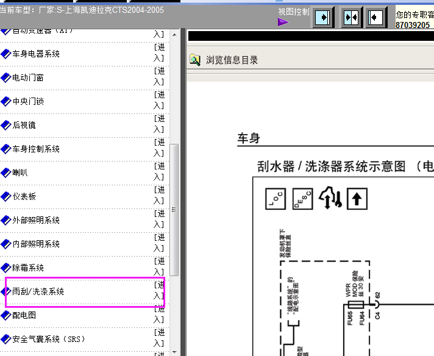This screenshot has width=434, height=356.
Task: Open [进入] link for 车身电器系统
Action: [x=160, y=53]
